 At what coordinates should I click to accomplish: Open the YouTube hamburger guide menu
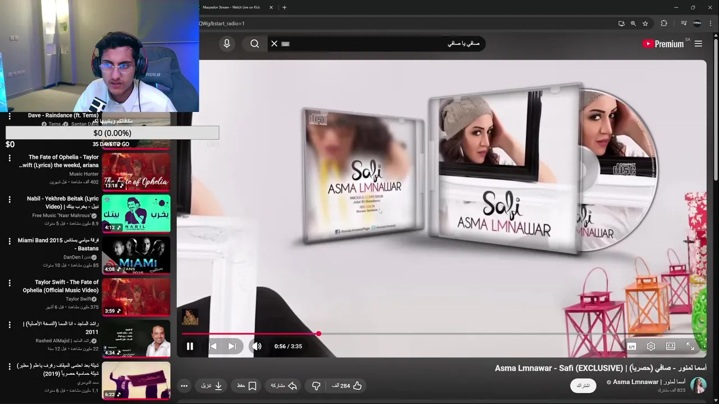tap(698, 43)
